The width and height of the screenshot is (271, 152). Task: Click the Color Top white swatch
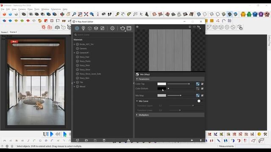coord(162,84)
